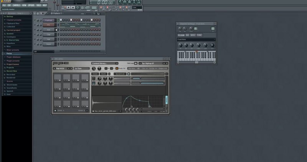Open the Content library dropdown in FPC
Viewport: 307px width, 162px height.
point(105,63)
